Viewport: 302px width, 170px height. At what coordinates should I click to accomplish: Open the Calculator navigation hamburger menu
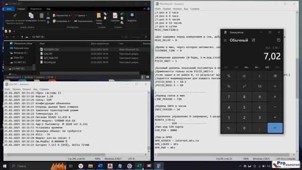coord(225,40)
